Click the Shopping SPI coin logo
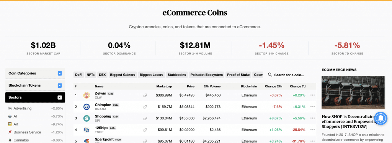Screen dimensions: 392x143 [x=87, y=118]
